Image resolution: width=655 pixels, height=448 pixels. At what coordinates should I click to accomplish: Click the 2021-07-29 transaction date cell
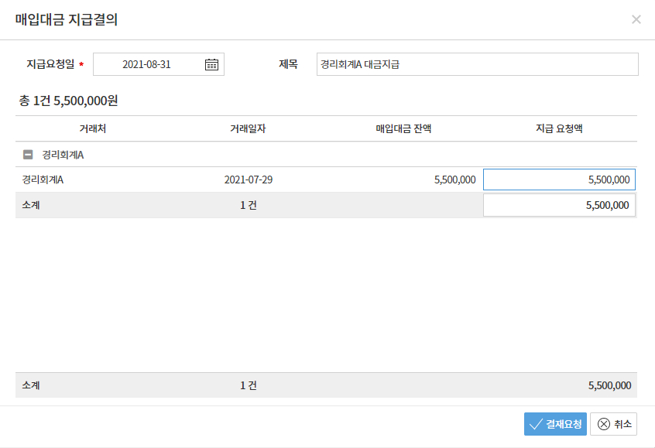pos(248,180)
